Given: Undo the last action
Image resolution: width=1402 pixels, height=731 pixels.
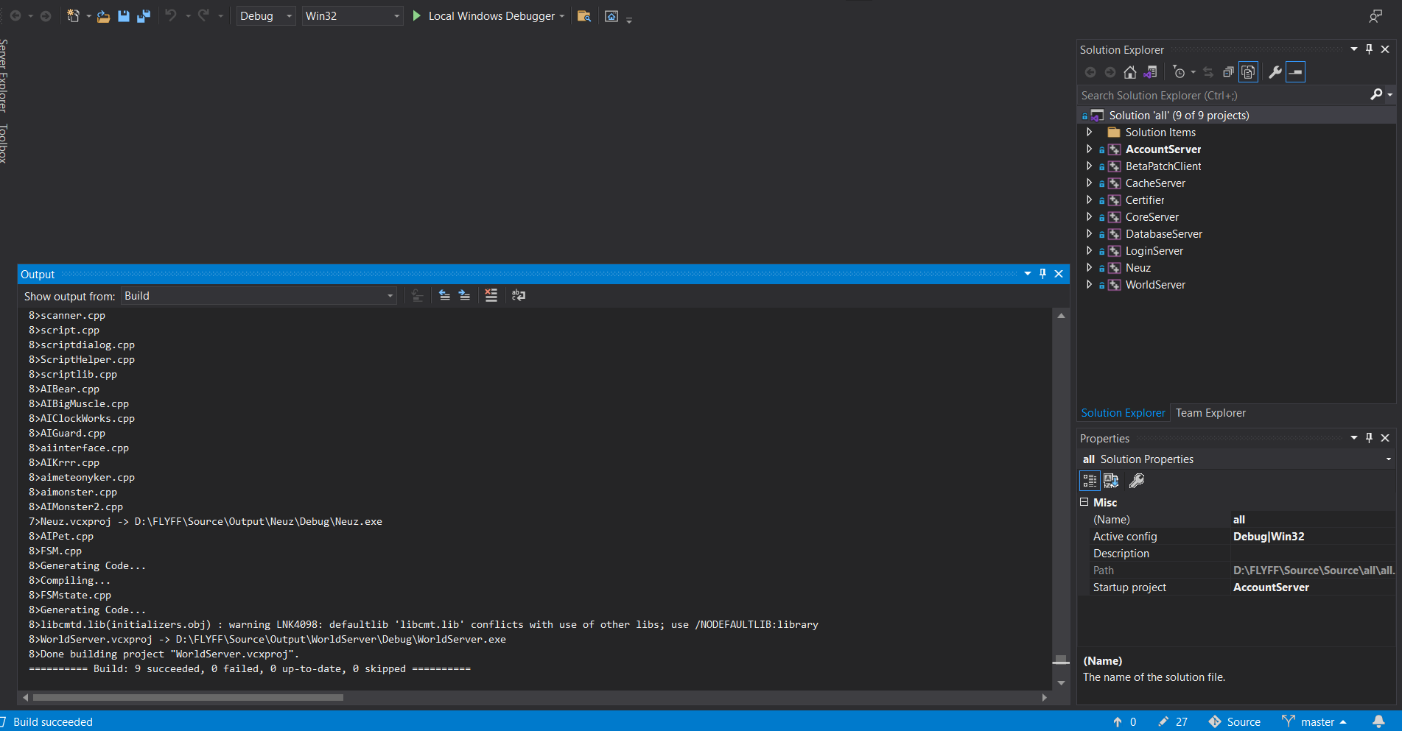Looking at the screenshot, I should pos(171,15).
